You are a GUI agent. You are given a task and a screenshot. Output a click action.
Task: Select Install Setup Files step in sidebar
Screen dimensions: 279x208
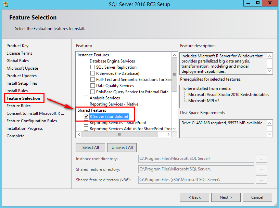point(22,83)
